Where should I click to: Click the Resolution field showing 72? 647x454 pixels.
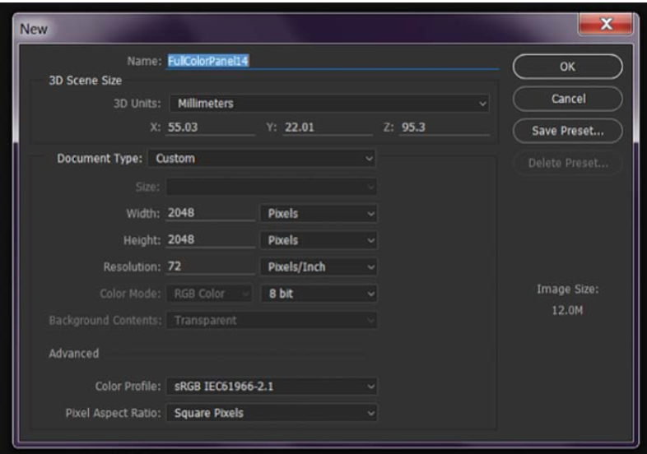click(210, 267)
